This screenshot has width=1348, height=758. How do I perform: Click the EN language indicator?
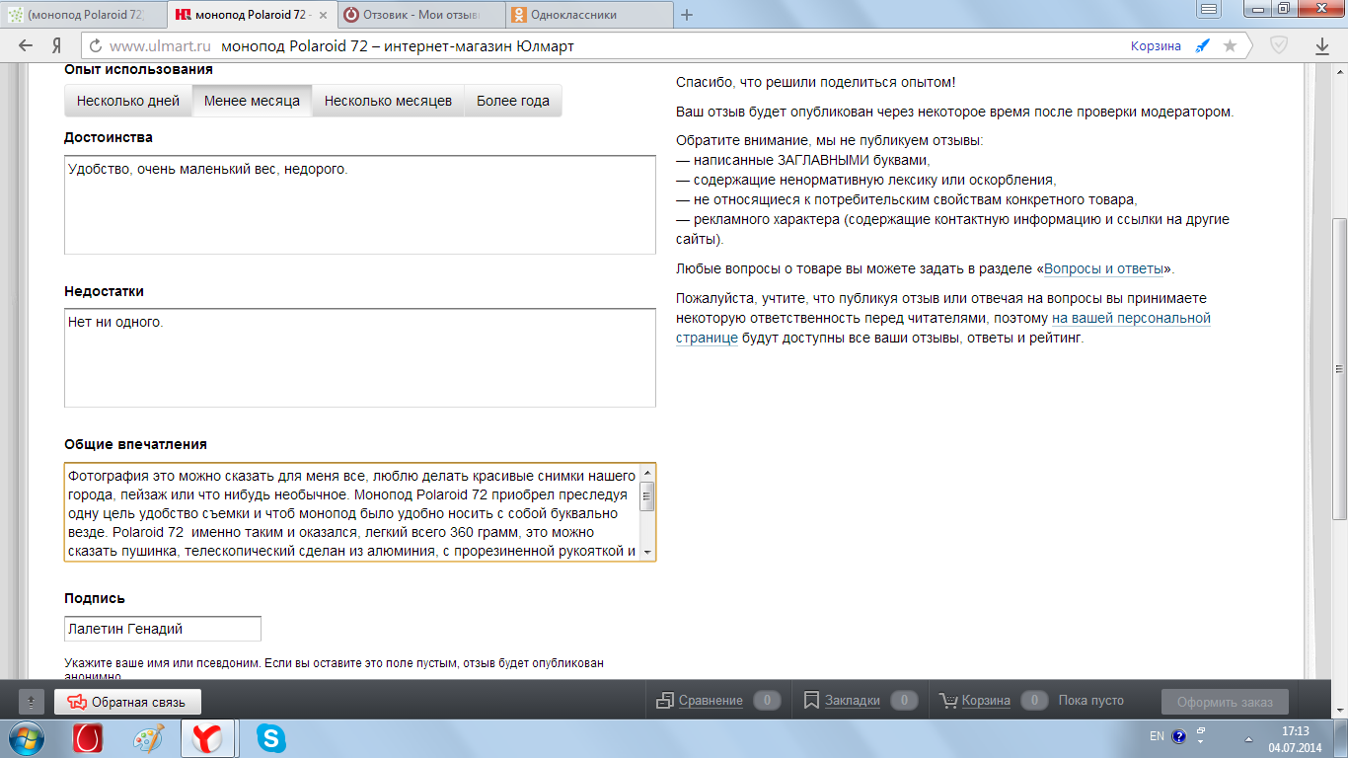point(1157,736)
